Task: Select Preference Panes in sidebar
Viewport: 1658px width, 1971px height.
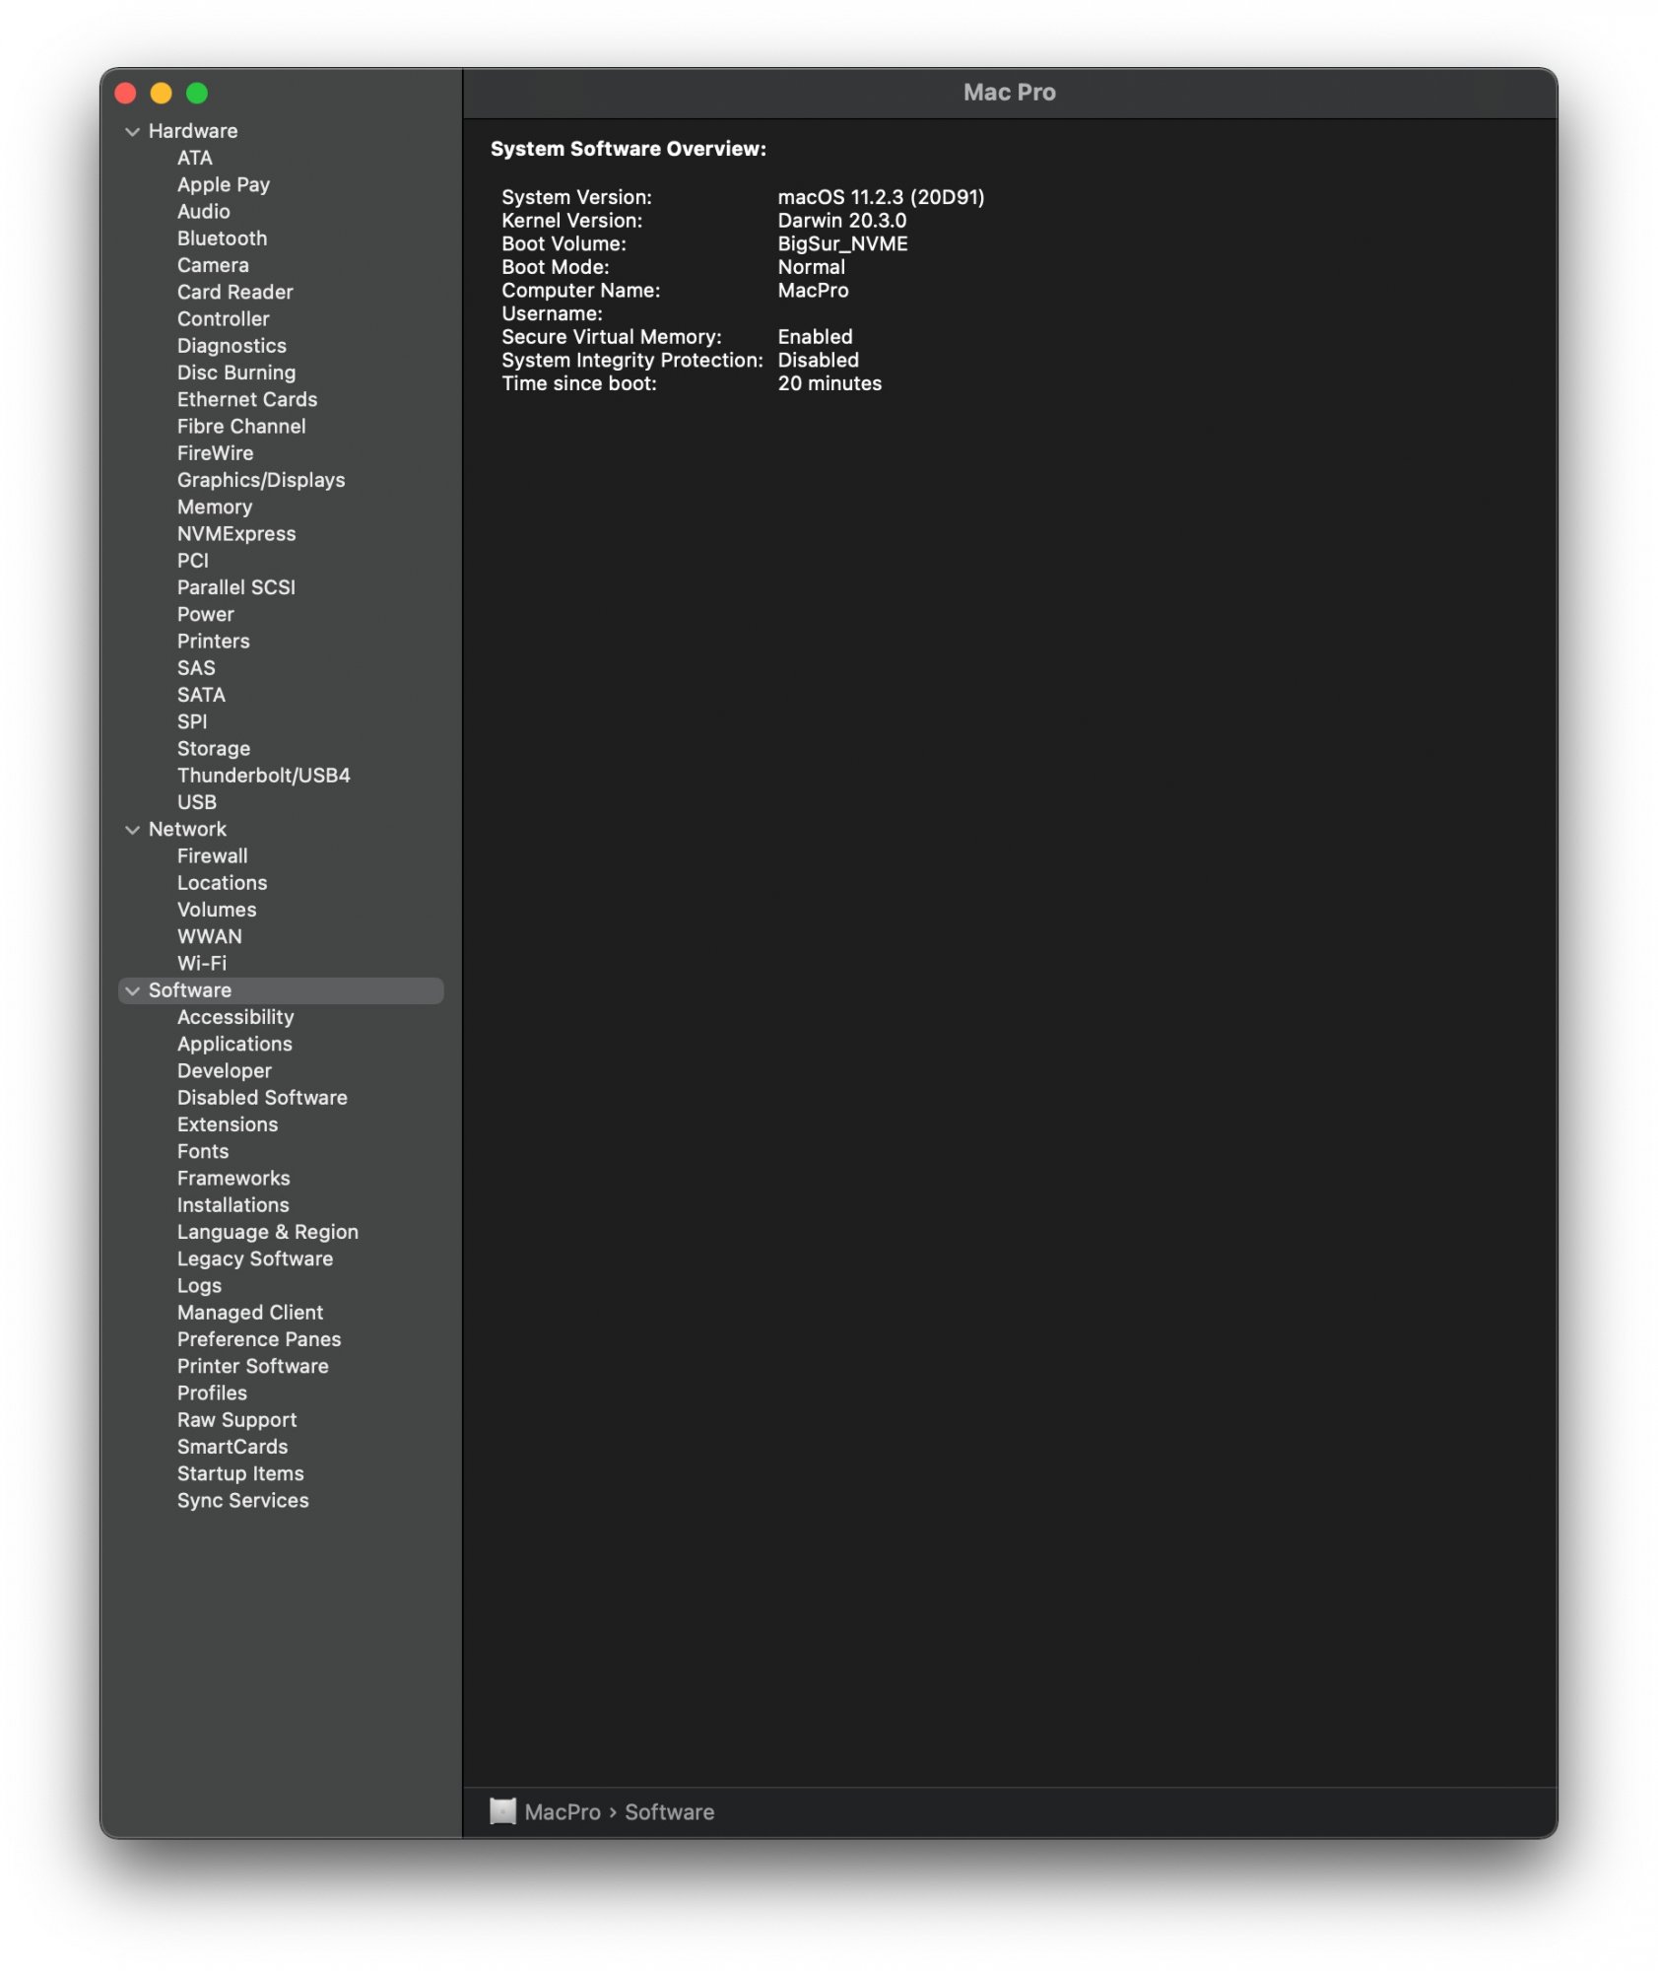Action: pyautogui.click(x=259, y=1339)
